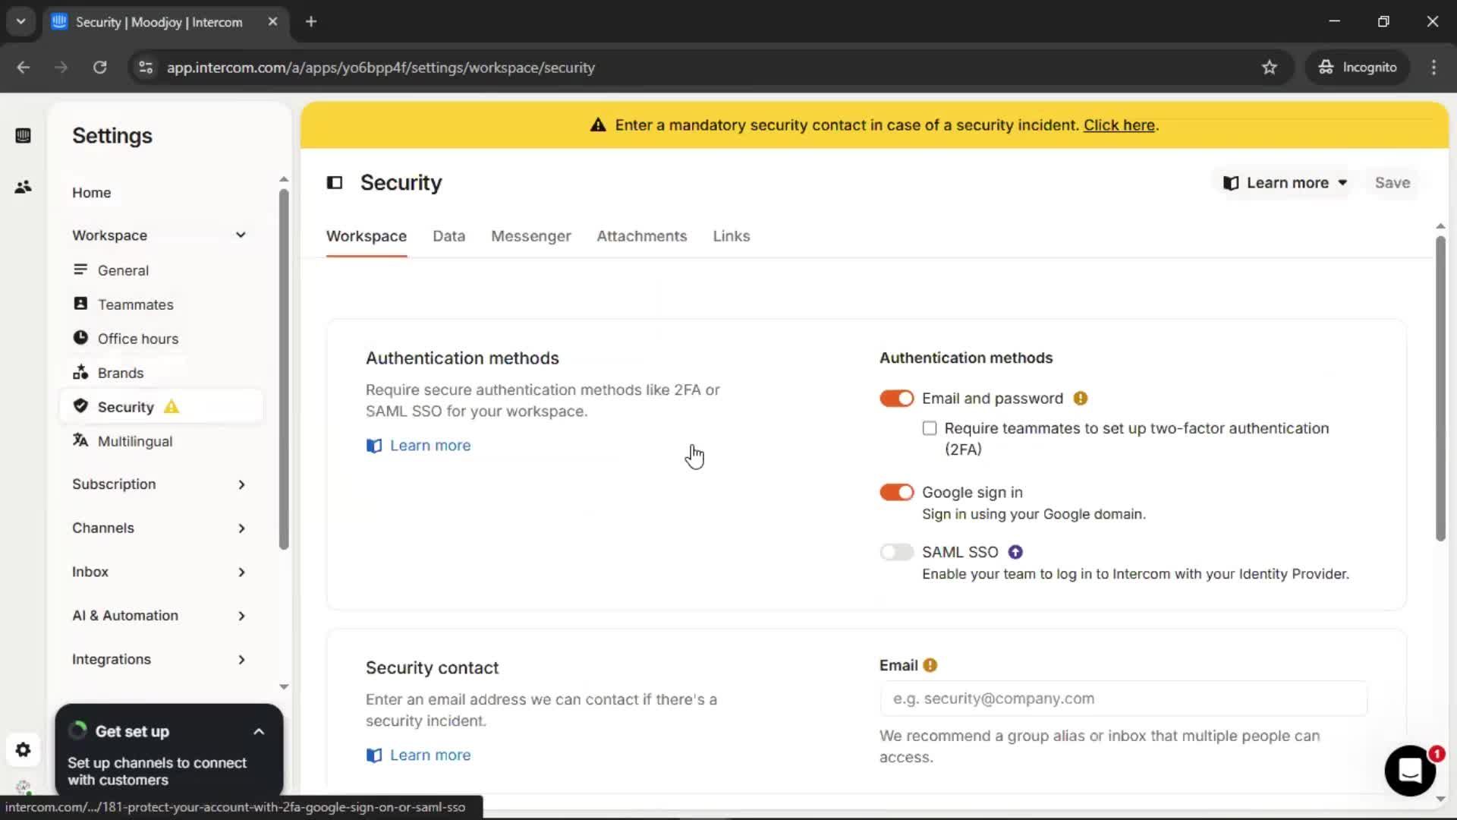Turn off Google sign in toggle
This screenshot has height=820, width=1457.
pos(896,492)
